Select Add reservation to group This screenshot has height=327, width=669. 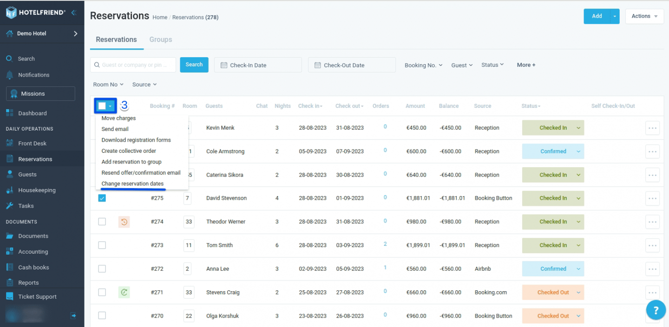point(131,162)
